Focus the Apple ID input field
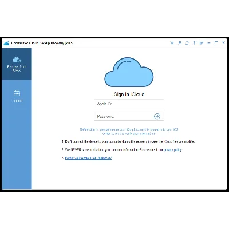This screenshot has width=229, height=229. pos(129,104)
